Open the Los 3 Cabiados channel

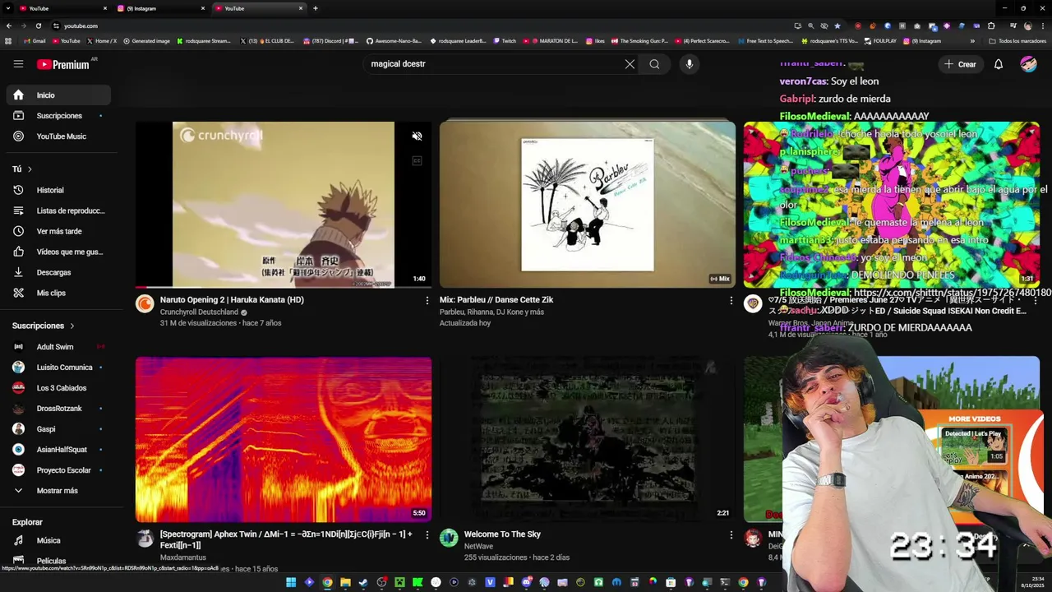click(58, 388)
